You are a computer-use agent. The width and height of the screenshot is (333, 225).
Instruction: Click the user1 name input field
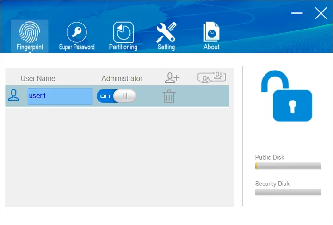pos(60,96)
